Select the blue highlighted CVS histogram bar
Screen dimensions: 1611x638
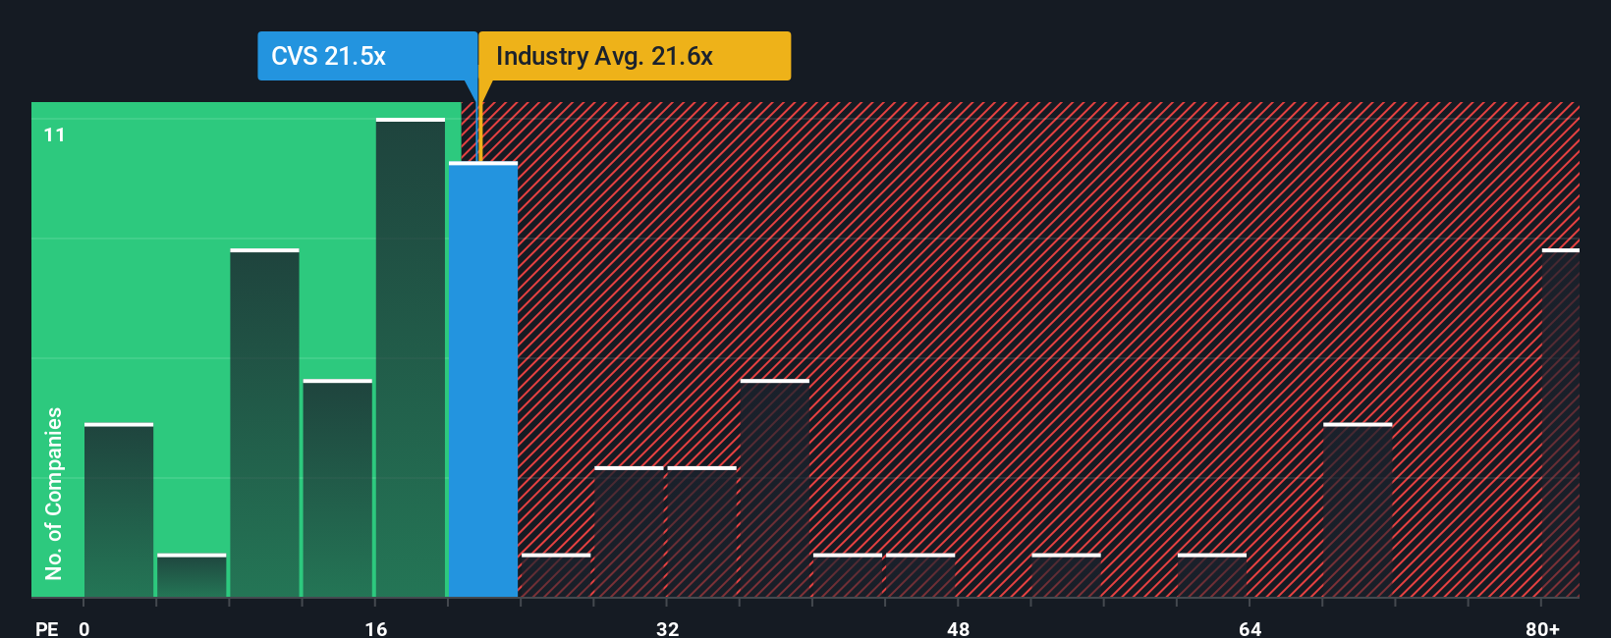click(483, 380)
